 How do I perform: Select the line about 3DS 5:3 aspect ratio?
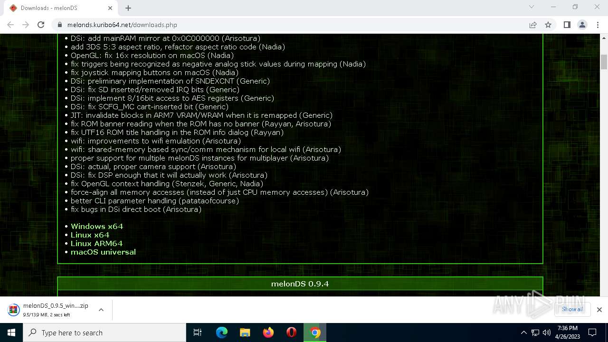178,47
